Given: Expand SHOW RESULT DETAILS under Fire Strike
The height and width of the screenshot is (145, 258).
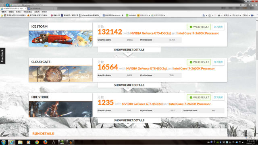Looking at the screenshot, I should (x=129, y=120).
